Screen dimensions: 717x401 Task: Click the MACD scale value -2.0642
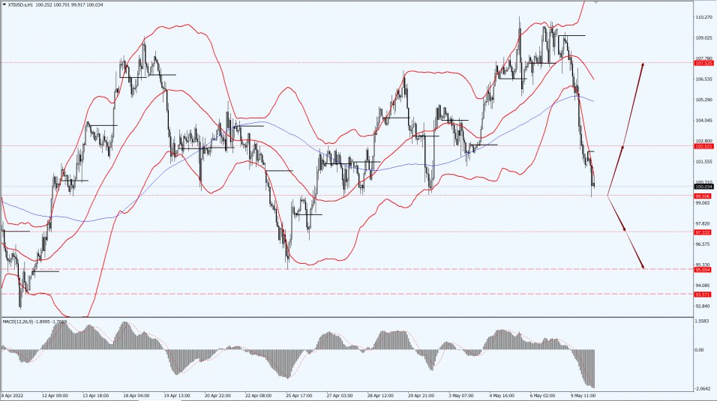(x=703, y=388)
